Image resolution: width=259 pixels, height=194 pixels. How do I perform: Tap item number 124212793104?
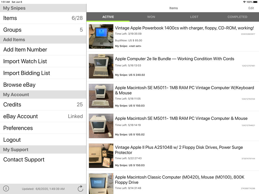pos(248,99)
